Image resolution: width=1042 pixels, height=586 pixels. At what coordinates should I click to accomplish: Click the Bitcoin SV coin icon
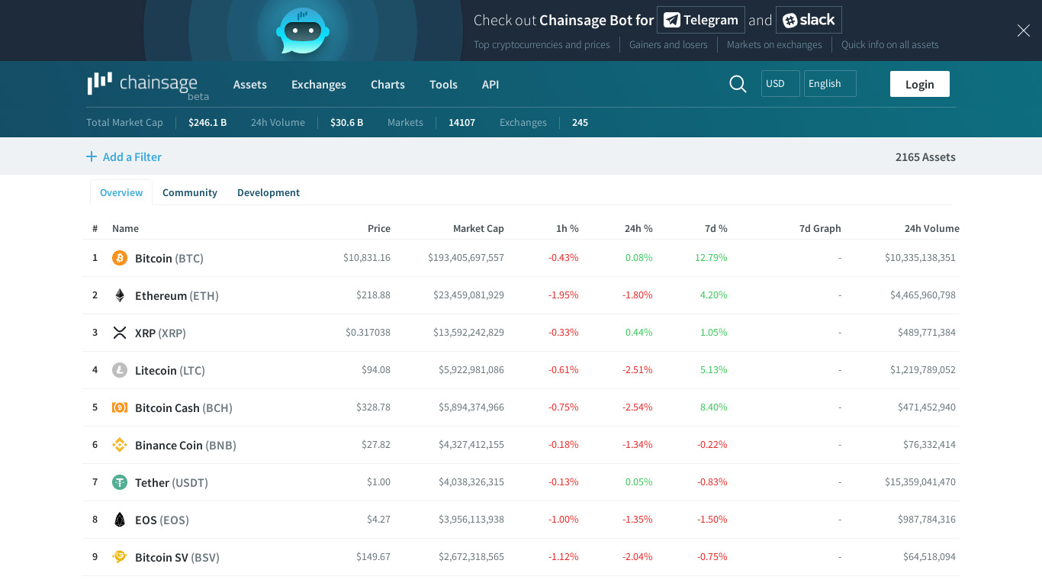pos(120,557)
